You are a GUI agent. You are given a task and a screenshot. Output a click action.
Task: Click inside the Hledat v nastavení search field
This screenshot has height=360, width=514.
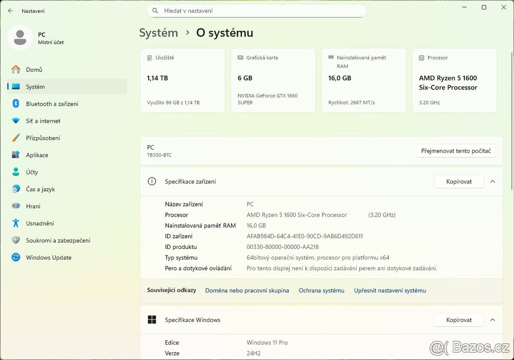(257, 11)
